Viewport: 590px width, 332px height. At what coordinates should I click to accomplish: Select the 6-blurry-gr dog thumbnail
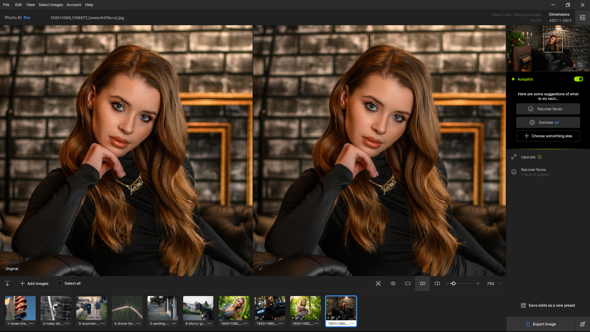[x=199, y=308]
